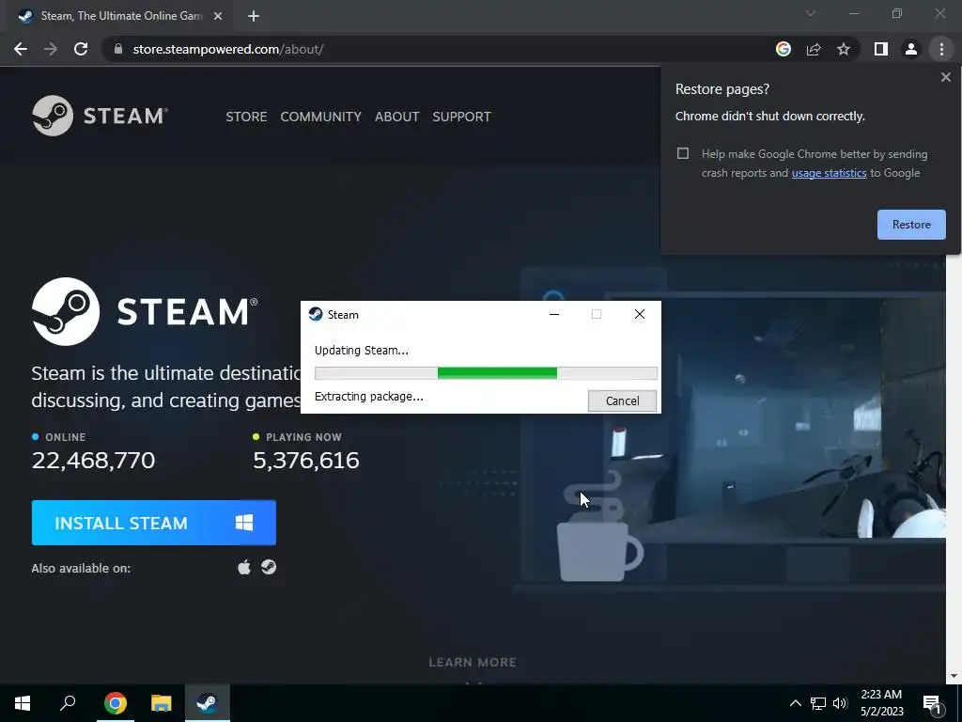Open the usage statistics link
The width and height of the screenshot is (962, 722).
tap(829, 173)
